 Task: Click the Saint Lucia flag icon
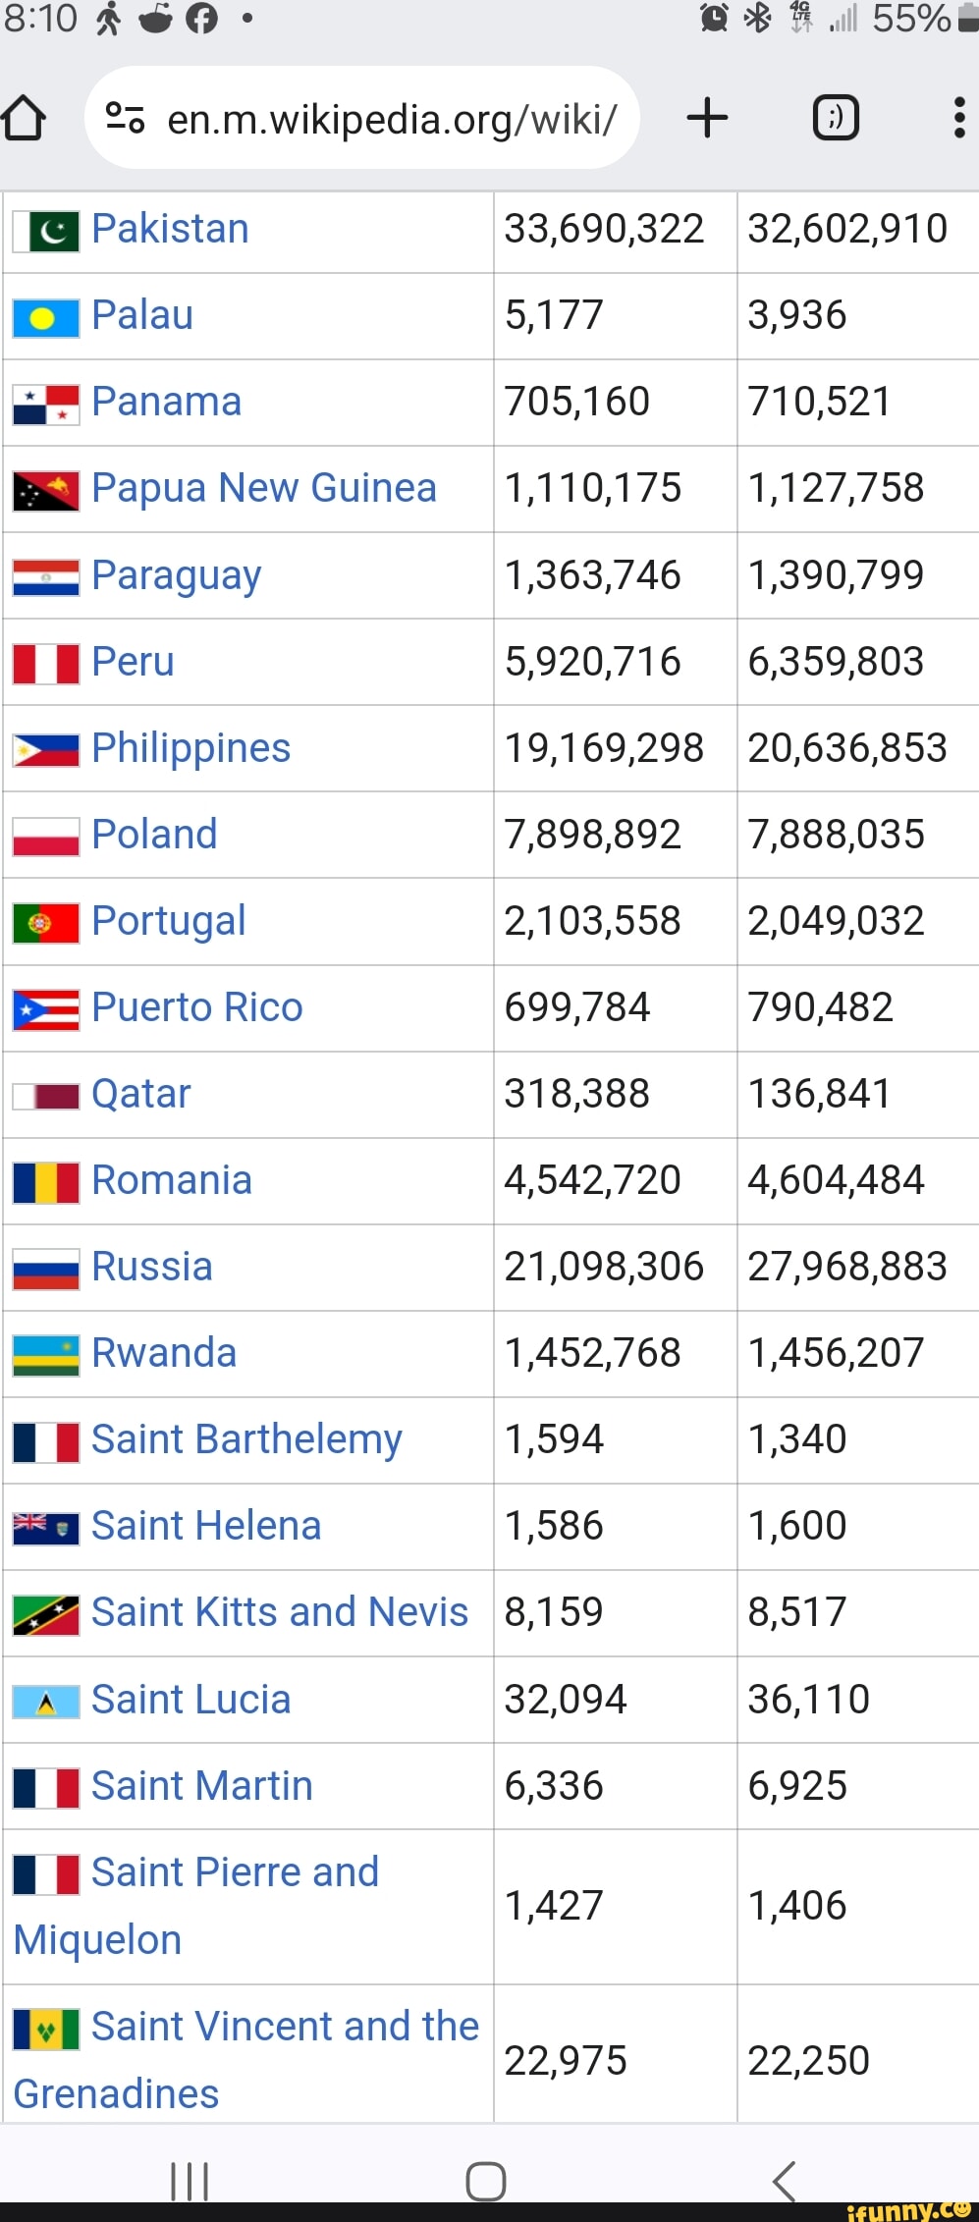(46, 1702)
